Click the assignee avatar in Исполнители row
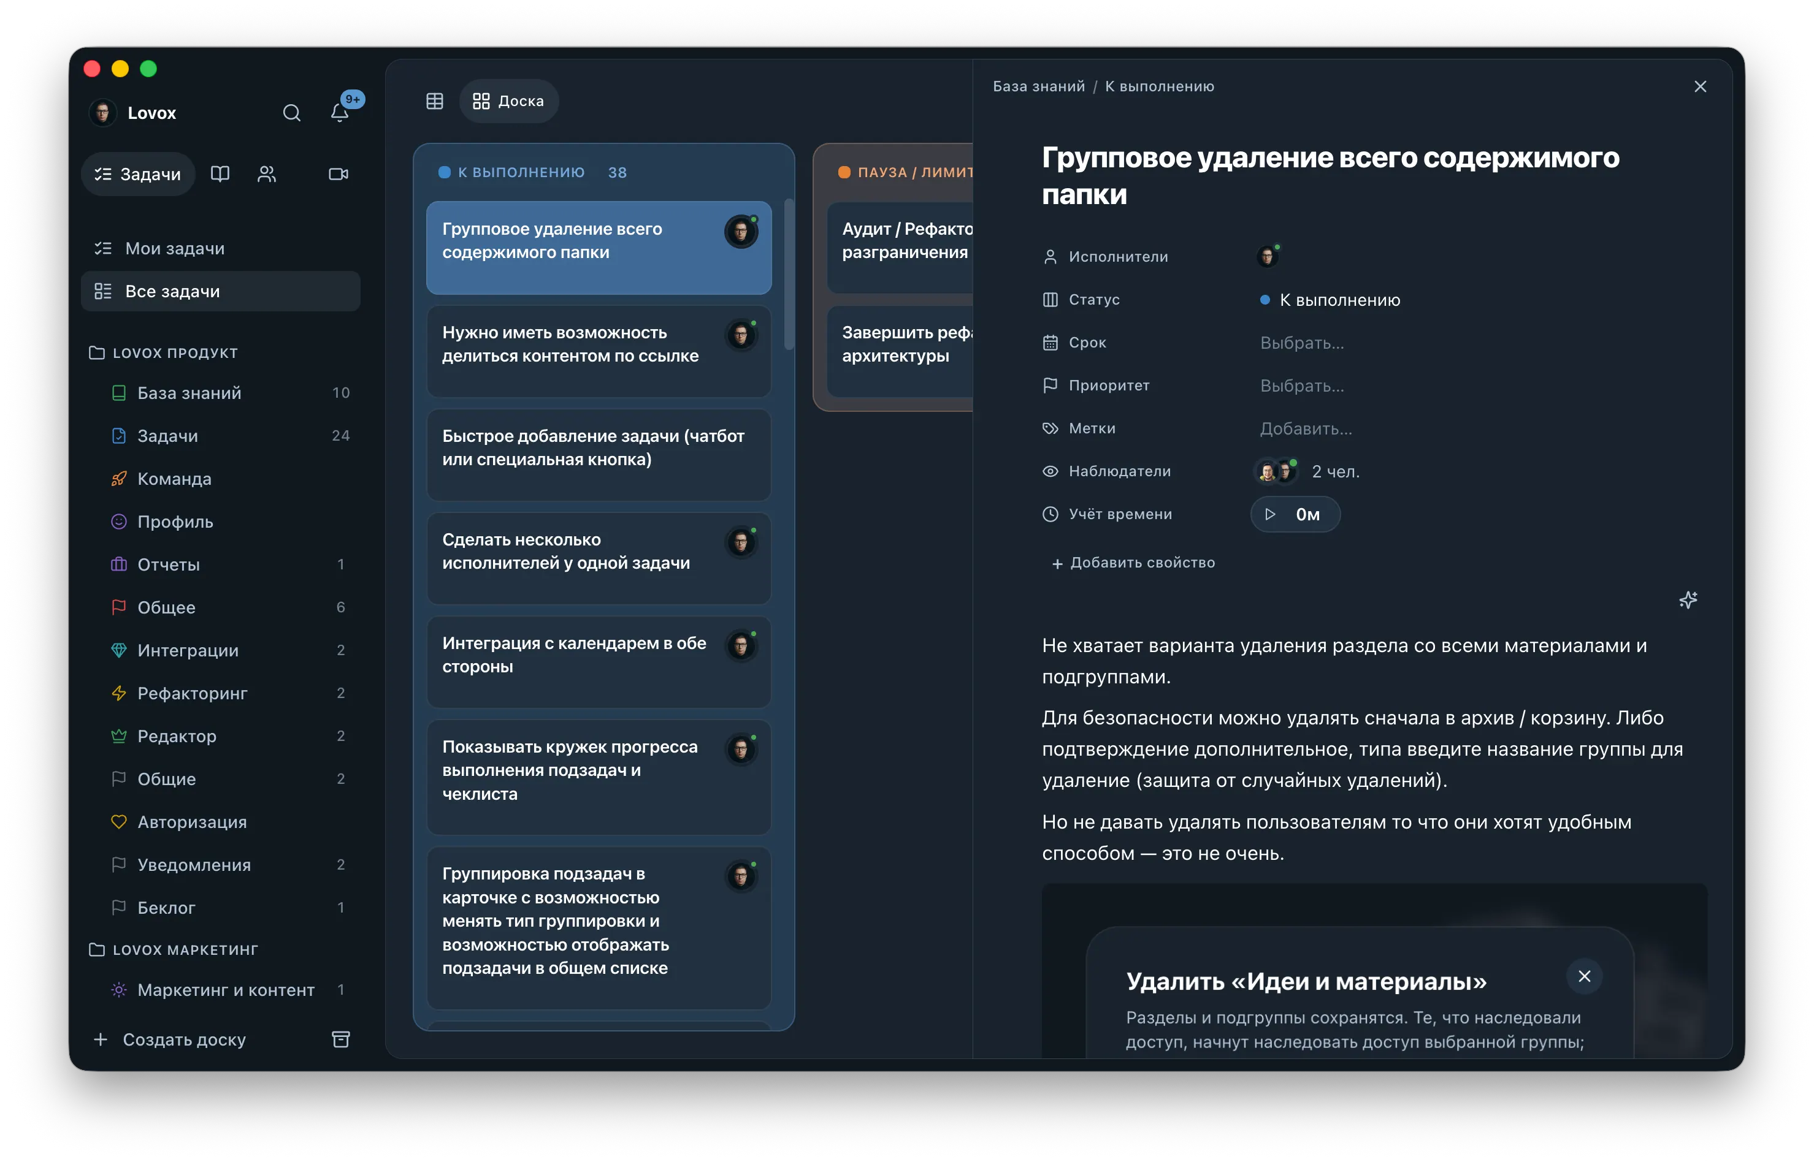Viewport: 1814px width, 1162px height. pyautogui.click(x=1268, y=257)
